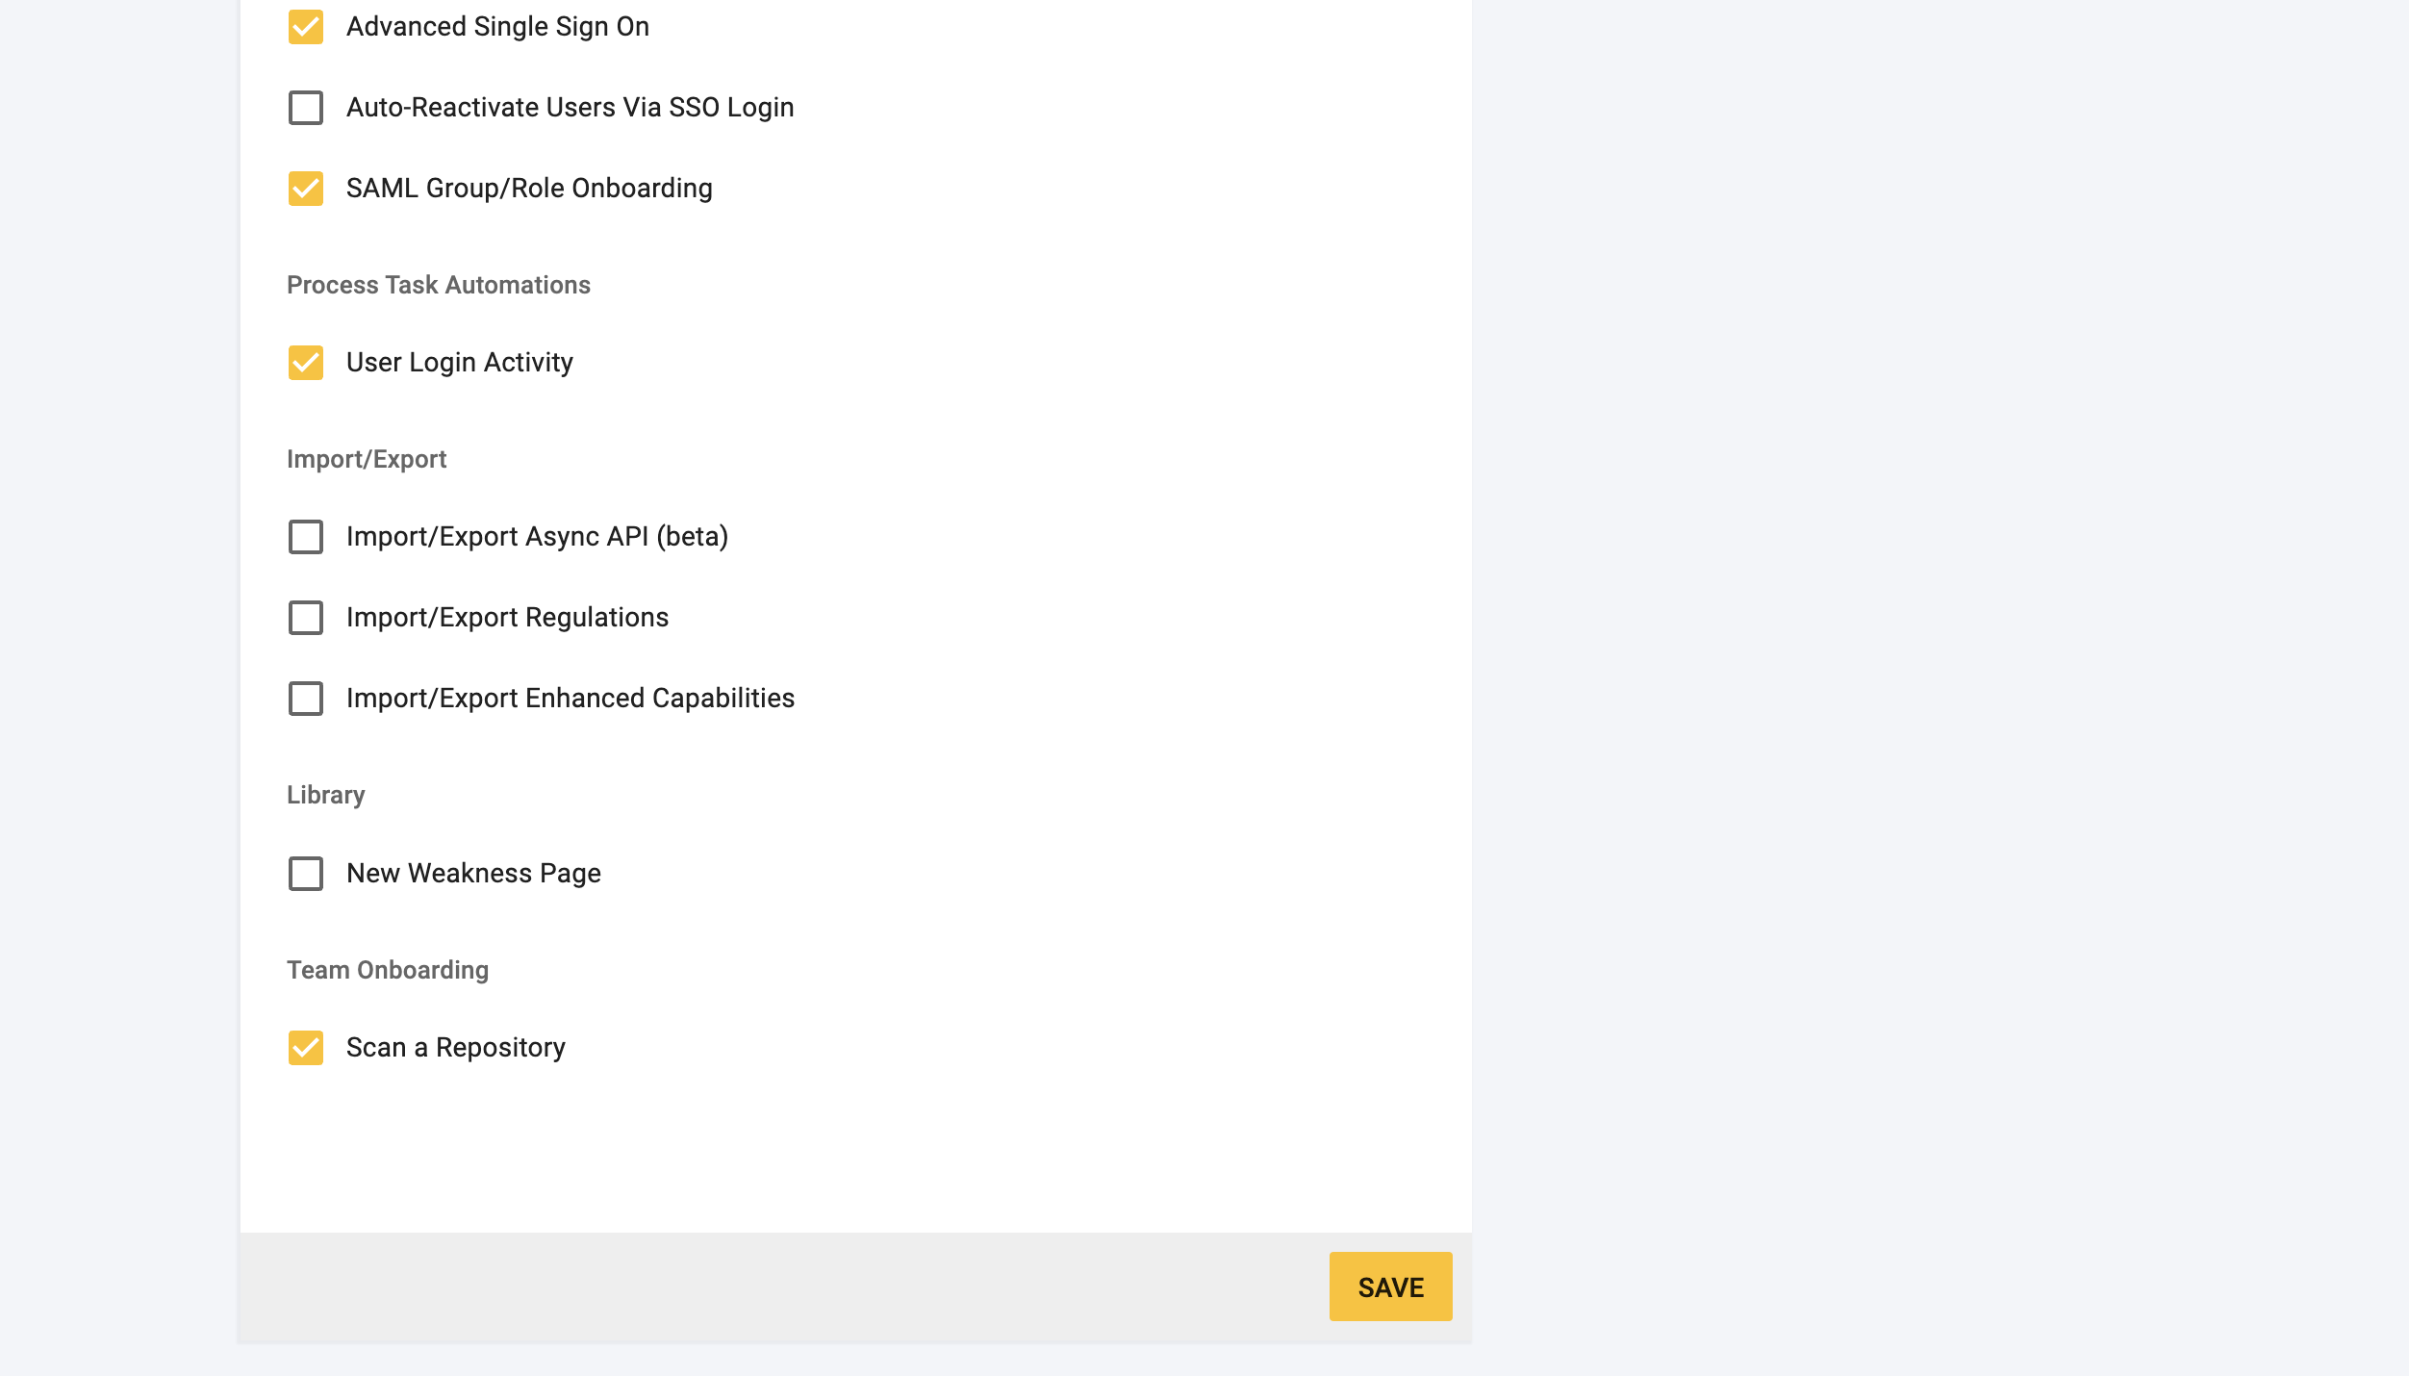
Task: Enable Auto-Reactivate Users Via SSO Login
Action: tap(306, 108)
